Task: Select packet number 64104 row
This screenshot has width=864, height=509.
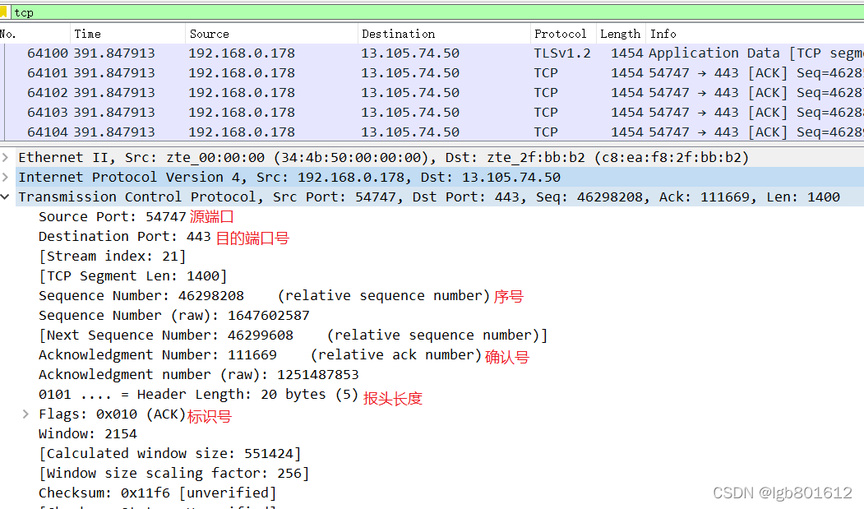Action: coord(432,132)
